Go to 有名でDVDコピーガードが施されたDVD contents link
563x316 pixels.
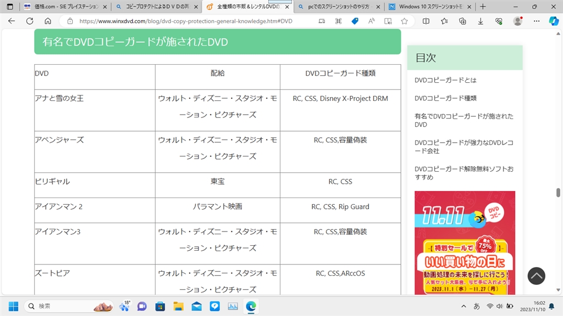[x=464, y=120]
